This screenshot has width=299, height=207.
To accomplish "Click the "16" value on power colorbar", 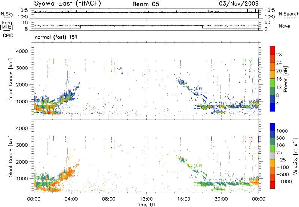I will [279, 79].
